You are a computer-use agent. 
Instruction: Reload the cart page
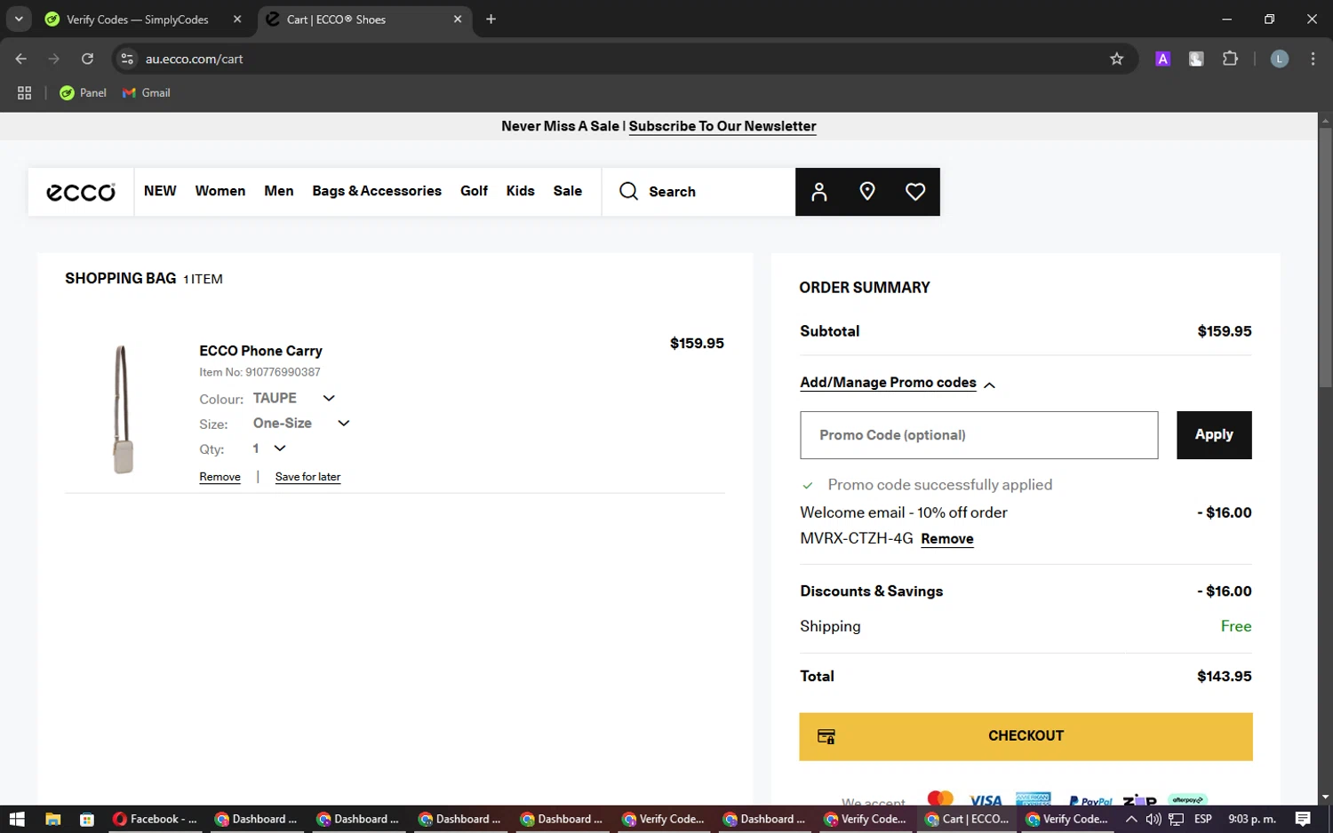tap(87, 59)
